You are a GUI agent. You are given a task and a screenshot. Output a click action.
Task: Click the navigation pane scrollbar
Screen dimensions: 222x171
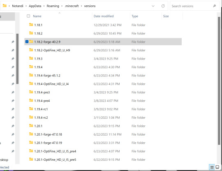pyautogui.click(x=17, y=59)
